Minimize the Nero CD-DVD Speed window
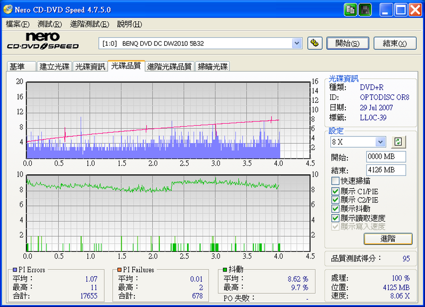Image resolution: width=425 pixels, height=307 pixels. pos(386,10)
